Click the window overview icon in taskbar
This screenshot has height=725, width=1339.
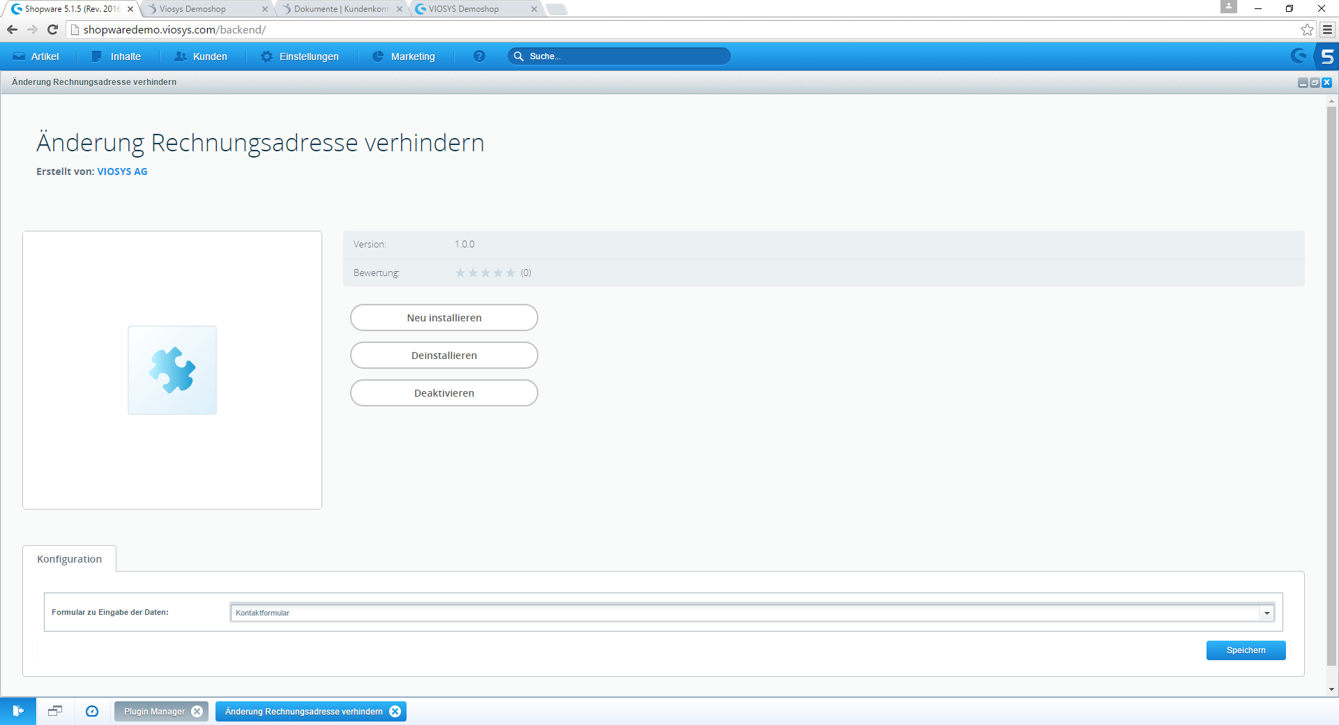55,711
